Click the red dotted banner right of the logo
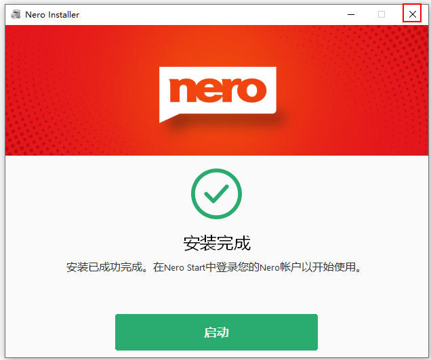Image resolution: width=431 pixels, height=360 pixels. [352, 91]
